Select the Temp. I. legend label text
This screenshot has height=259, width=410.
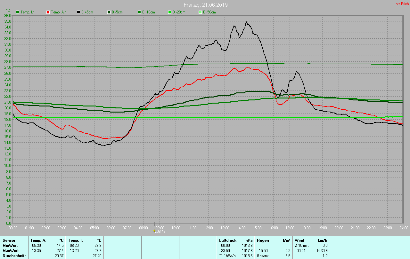[28, 12]
